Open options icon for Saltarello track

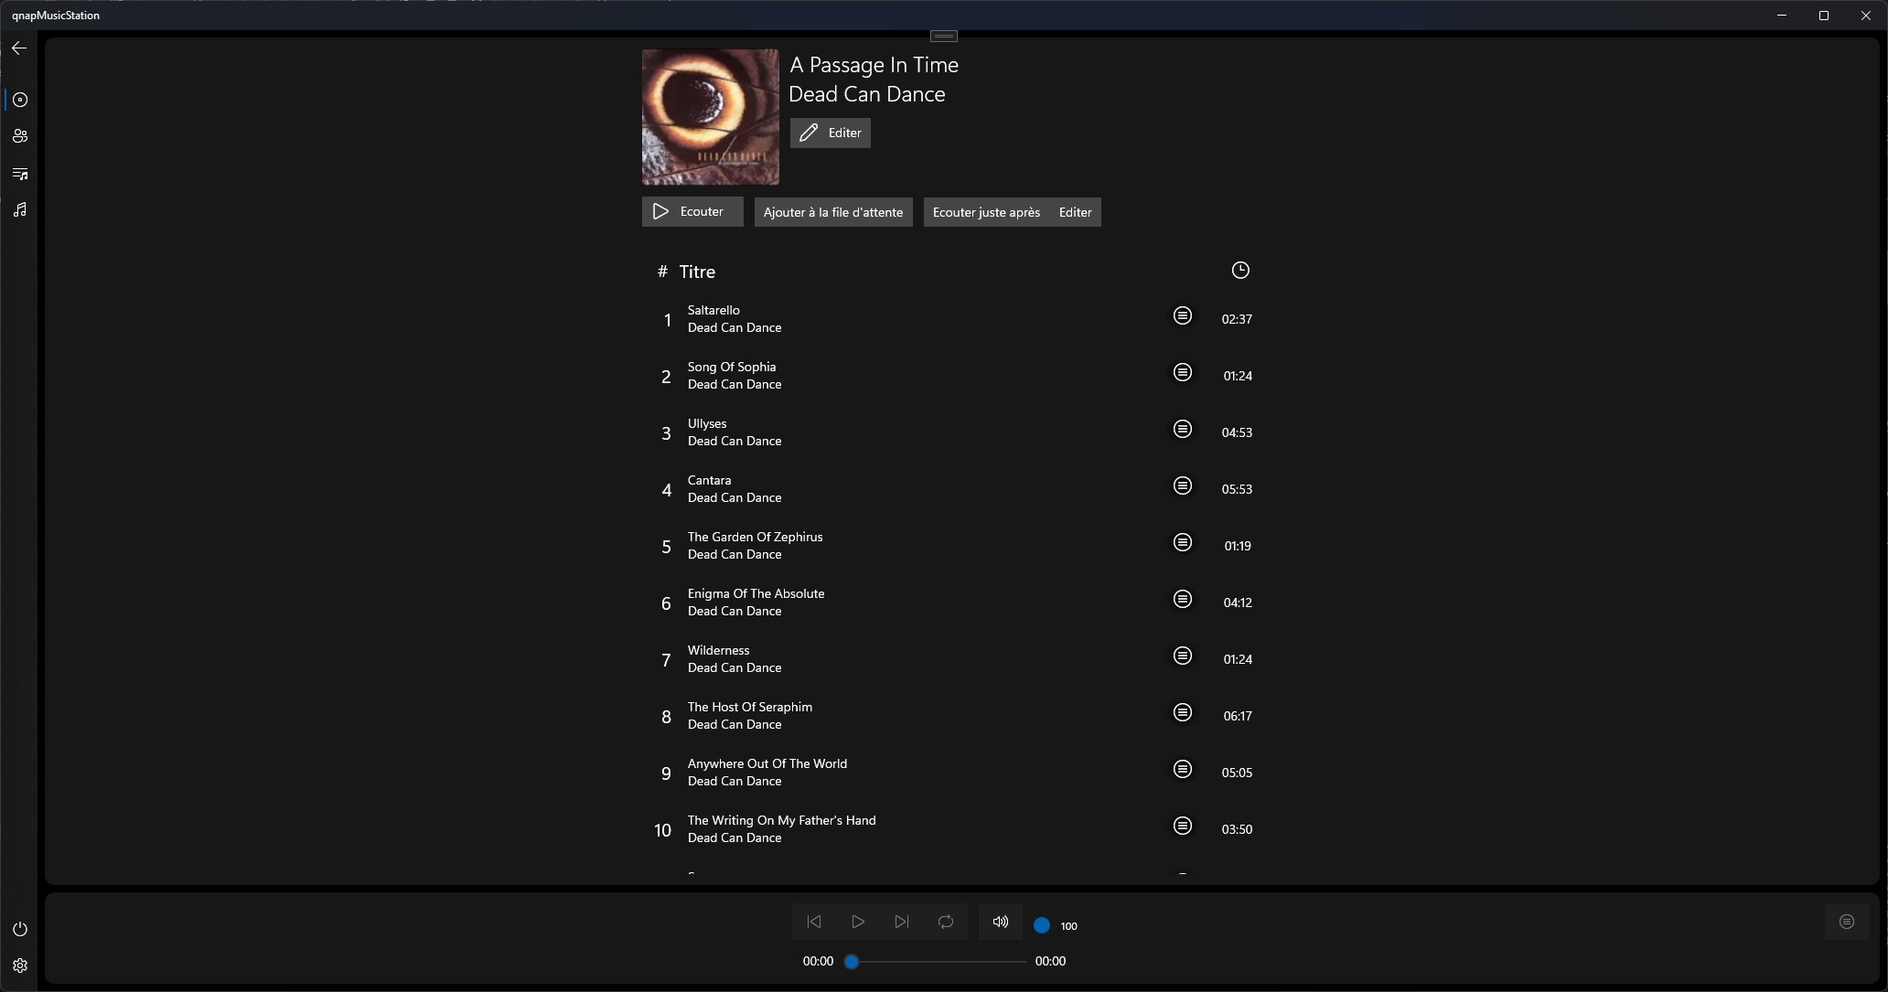(1182, 315)
